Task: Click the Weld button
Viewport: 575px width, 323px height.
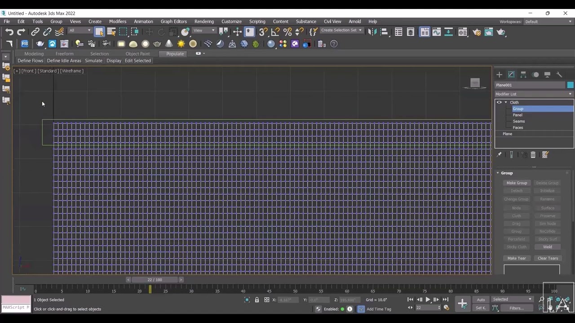Action: pos(548,247)
